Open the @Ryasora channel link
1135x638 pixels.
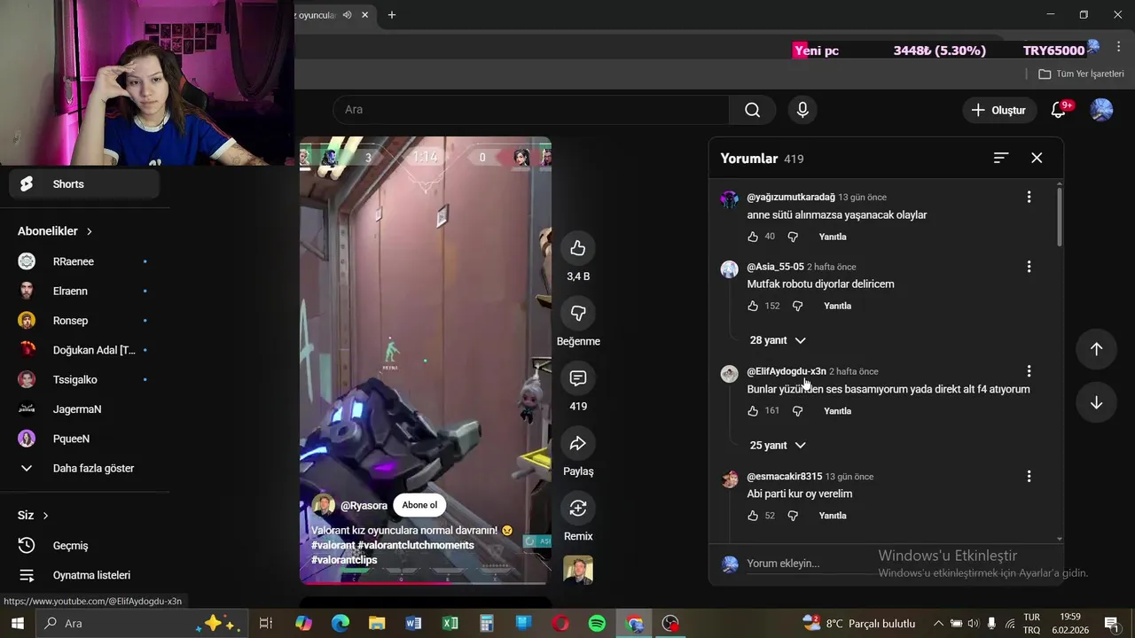pos(364,506)
